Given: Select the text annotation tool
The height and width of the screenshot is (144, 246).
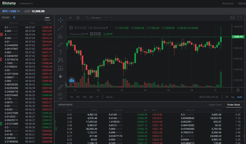Looking at the screenshot, I should point(60,52).
